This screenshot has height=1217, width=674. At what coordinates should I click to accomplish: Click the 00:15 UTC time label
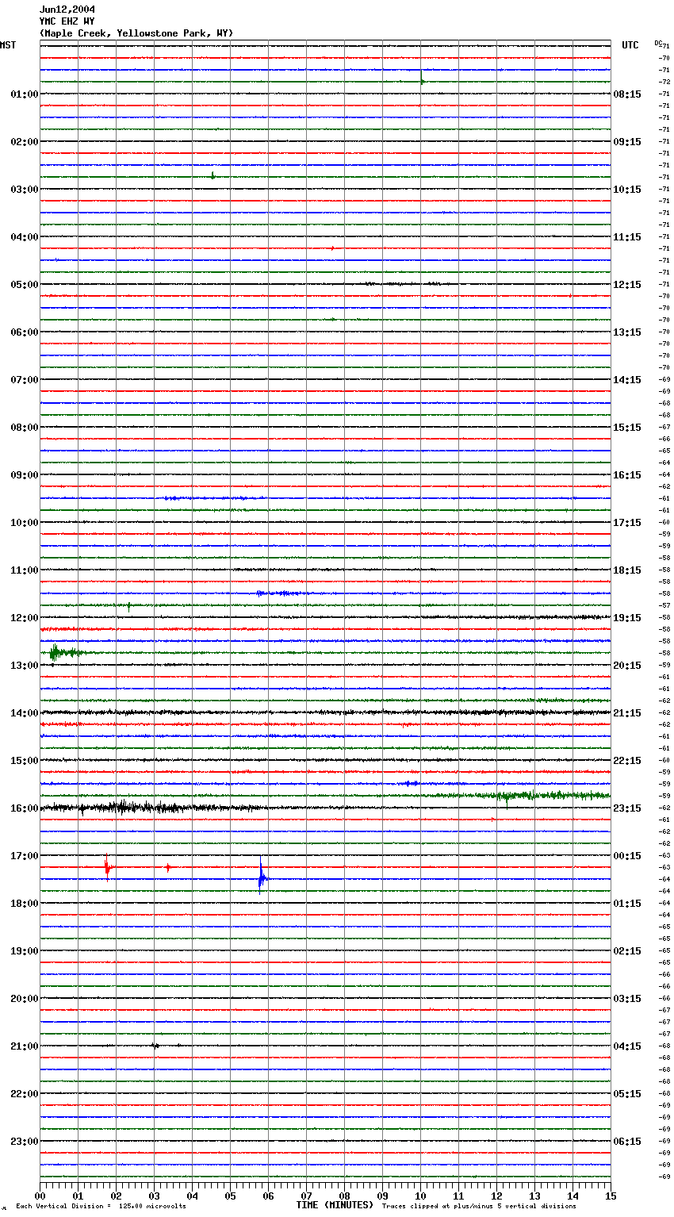click(x=627, y=856)
